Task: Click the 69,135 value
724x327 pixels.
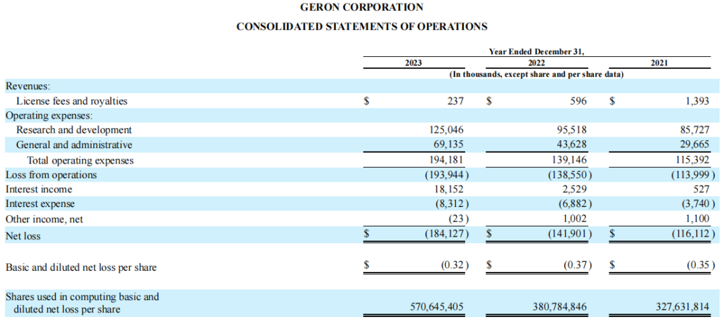Action: pyautogui.click(x=448, y=145)
